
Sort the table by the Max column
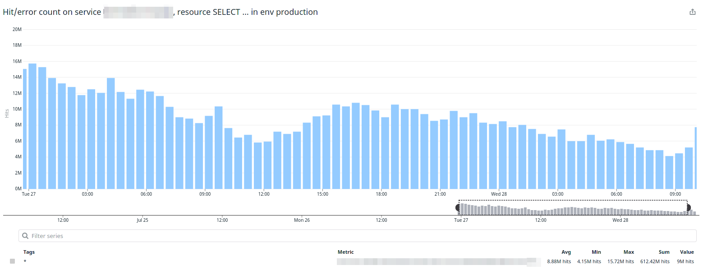(629, 252)
